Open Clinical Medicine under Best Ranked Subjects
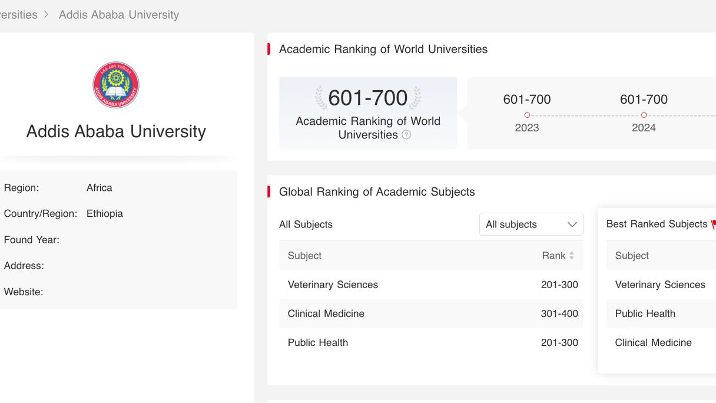This screenshot has width=716, height=403. [653, 342]
